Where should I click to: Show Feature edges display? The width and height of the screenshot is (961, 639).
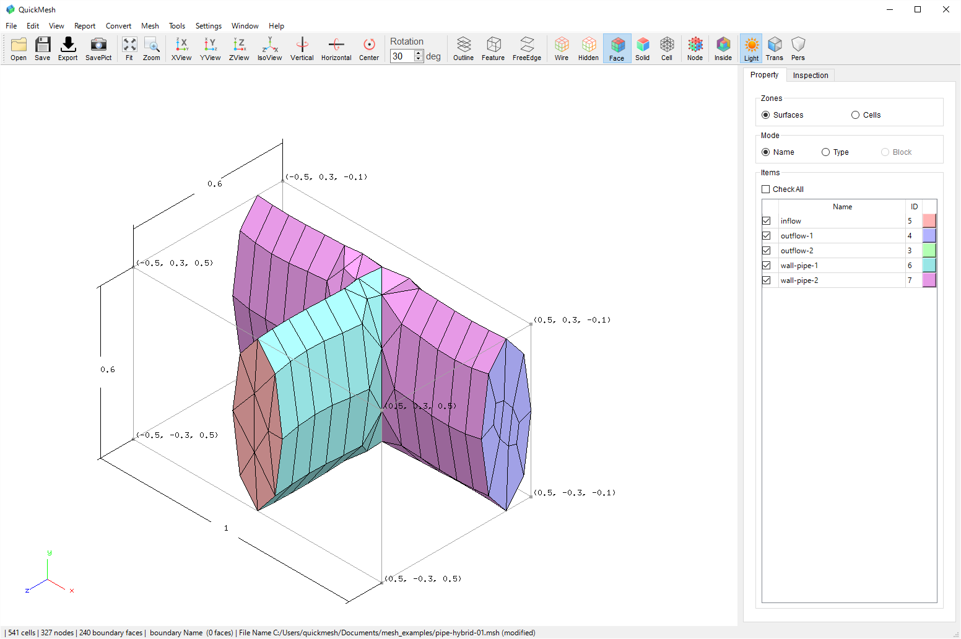[494, 49]
